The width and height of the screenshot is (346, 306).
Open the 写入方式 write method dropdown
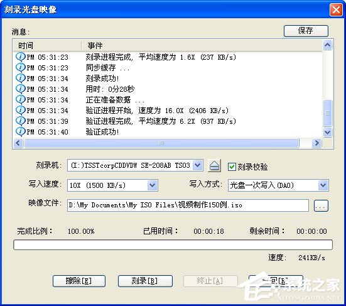point(323,185)
